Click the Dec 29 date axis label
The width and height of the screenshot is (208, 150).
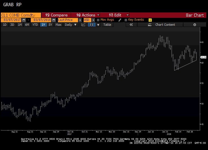point(138,132)
